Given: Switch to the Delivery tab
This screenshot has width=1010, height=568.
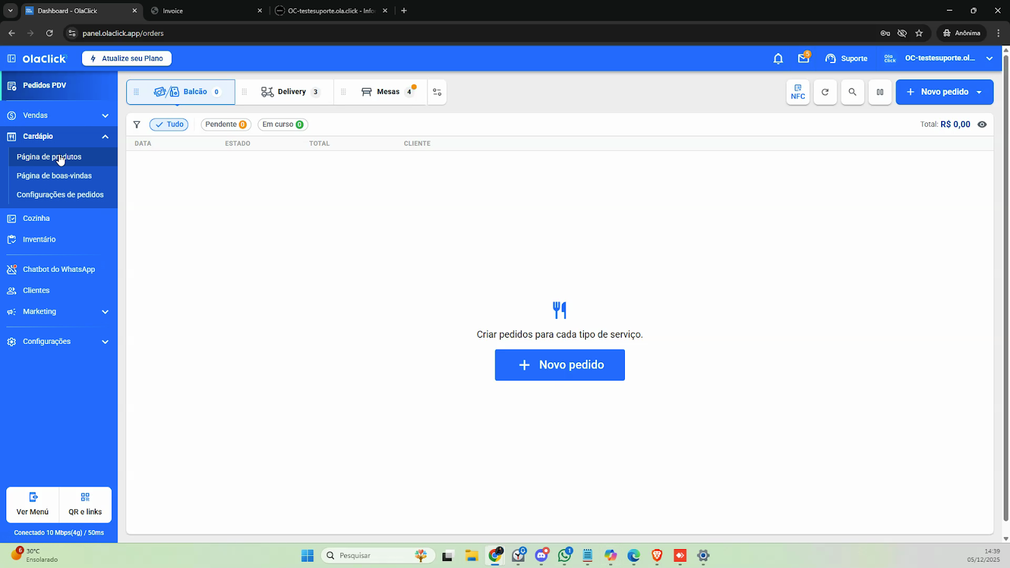Looking at the screenshot, I should (x=291, y=92).
